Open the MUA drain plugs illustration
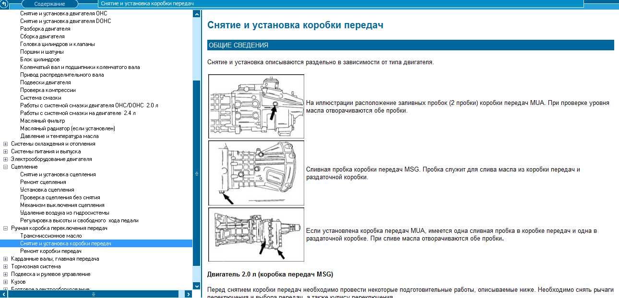 256,234
